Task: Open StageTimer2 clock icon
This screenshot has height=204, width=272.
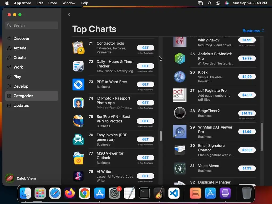Action: pyautogui.click(x=180, y=113)
